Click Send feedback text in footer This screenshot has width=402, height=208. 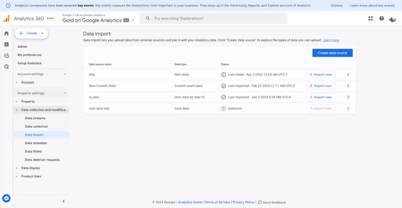pyautogui.click(x=274, y=202)
